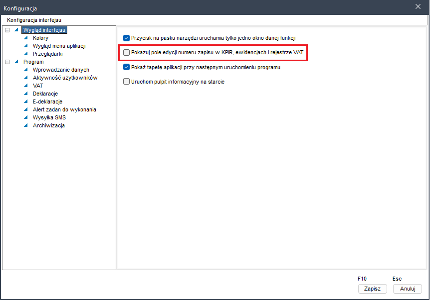Click the triangle icon beside Wprowadzanie danych
Image resolution: width=430 pixels, height=300 pixels.
pos(26,70)
